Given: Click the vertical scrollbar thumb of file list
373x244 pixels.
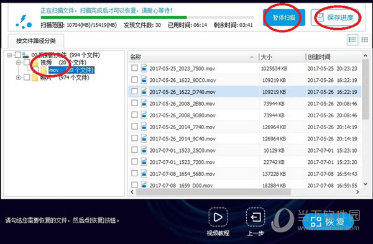Looking at the screenshot, I should pyautogui.click(x=366, y=89).
